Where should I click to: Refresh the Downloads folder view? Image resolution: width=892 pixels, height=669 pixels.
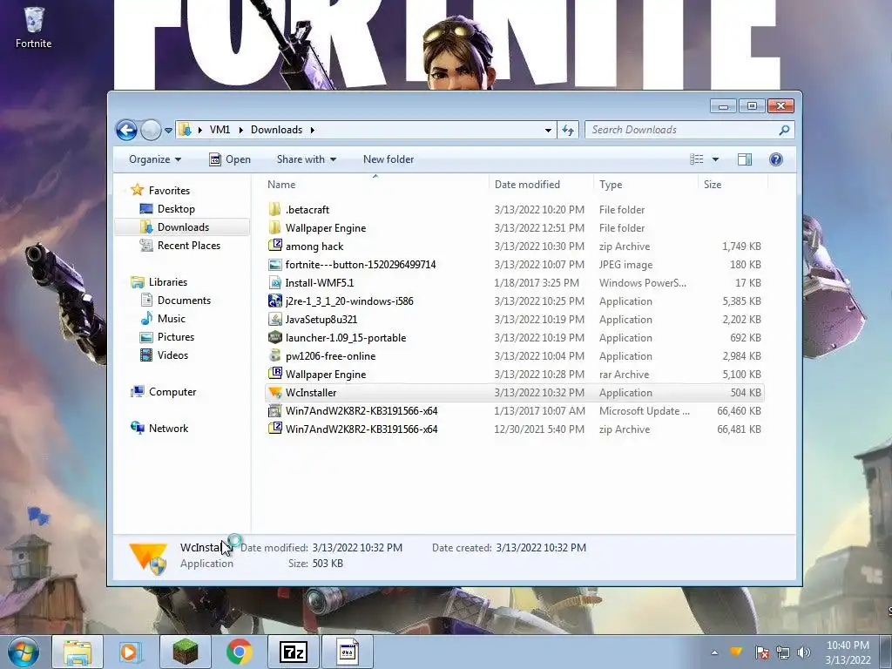coord(568,131)
